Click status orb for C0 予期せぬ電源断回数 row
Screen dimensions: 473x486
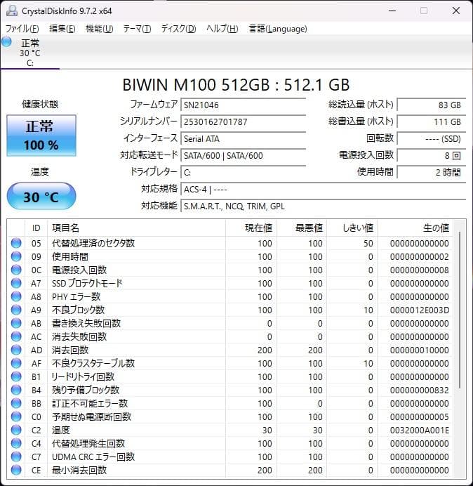coord(16,416)
